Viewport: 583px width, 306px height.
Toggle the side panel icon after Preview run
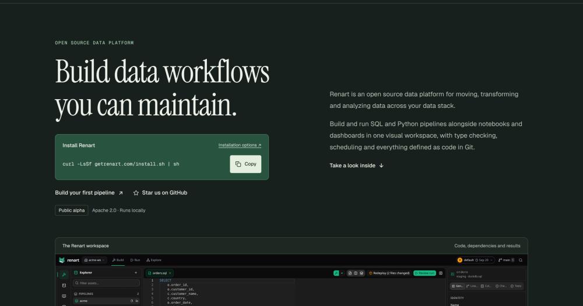point(441,273)
